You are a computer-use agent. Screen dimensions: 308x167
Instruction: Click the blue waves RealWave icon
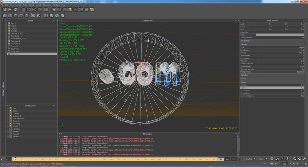click(86, 9)
